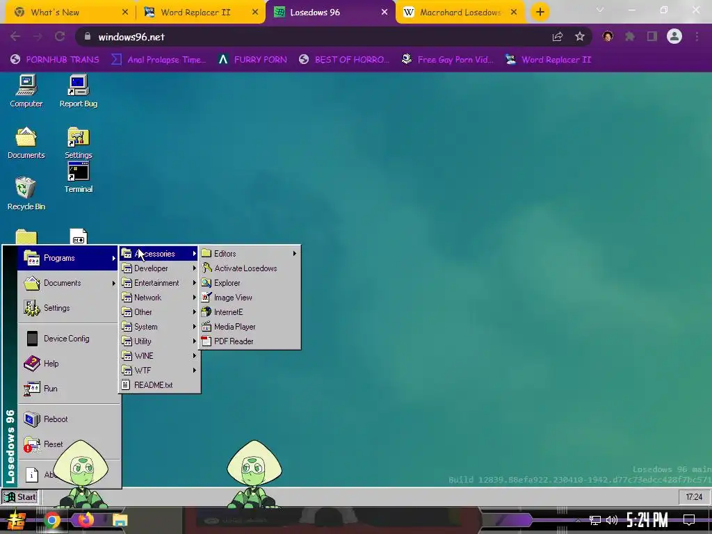
Task: Click the Losedows 96 Start button
Action: [x=20, y=496]
